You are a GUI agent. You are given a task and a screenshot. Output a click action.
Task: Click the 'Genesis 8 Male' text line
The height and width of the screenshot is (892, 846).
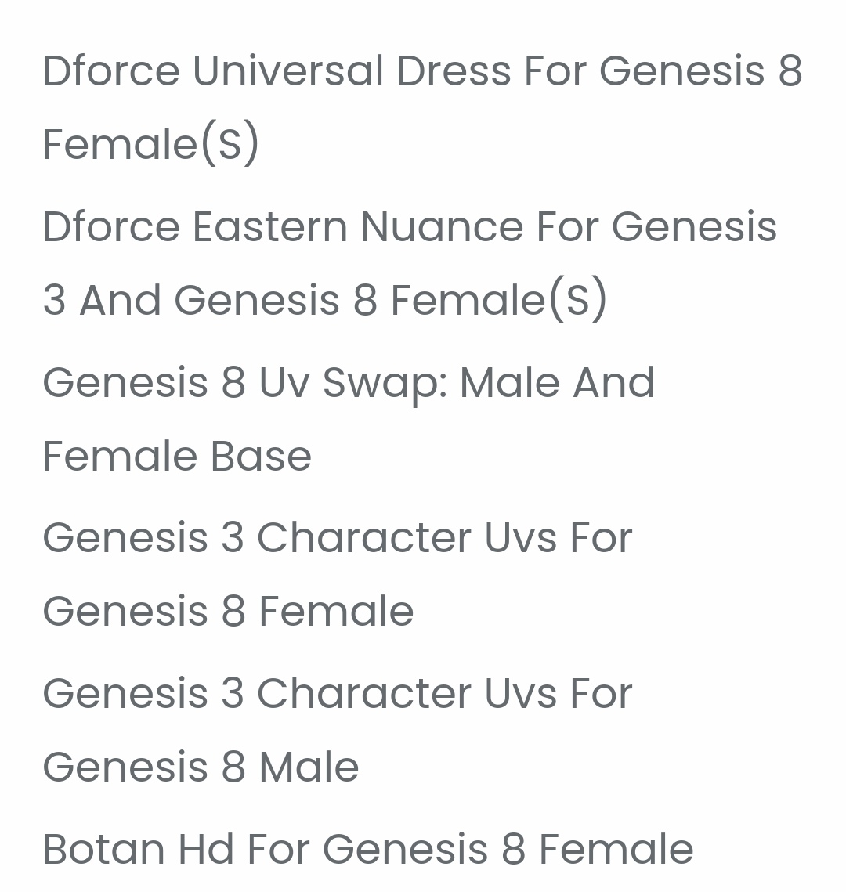(x=201, y=767)
